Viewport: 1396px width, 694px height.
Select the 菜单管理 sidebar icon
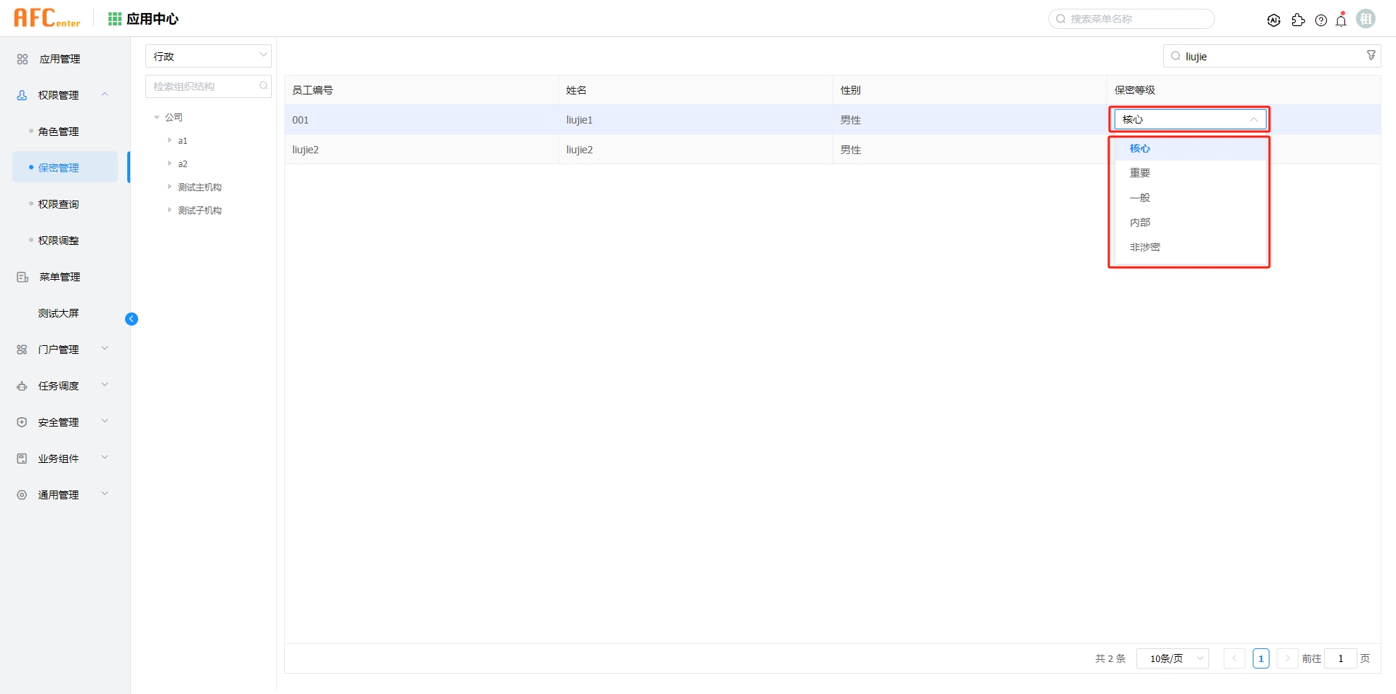coord(21,276)
